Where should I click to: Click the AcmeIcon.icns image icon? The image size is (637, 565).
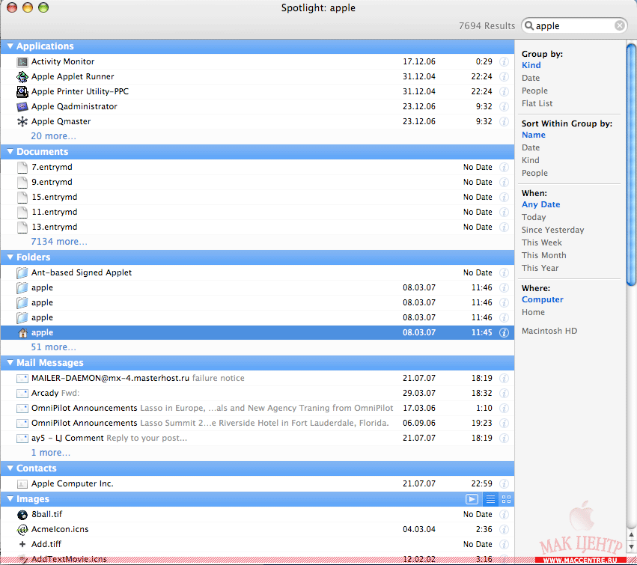click(x=22, y=530)
